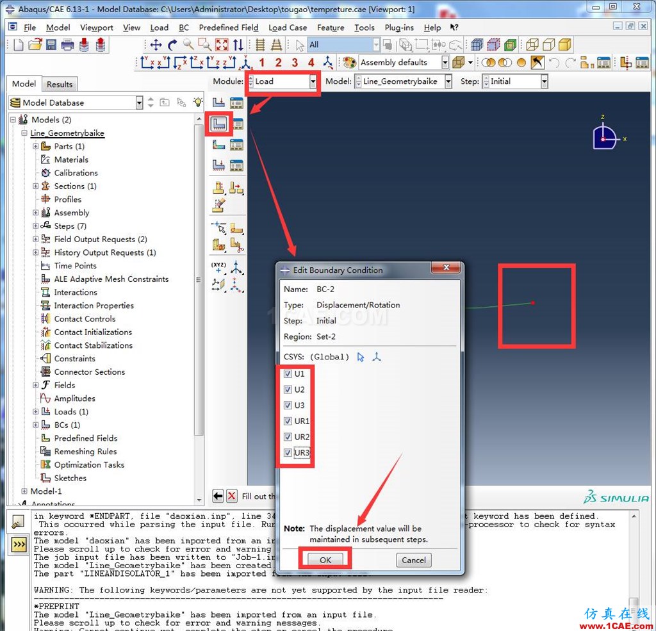Open the Plug-ins menu
Image resolution: width=656 pixels, height=631 pixels.
(x=399, y=28)
